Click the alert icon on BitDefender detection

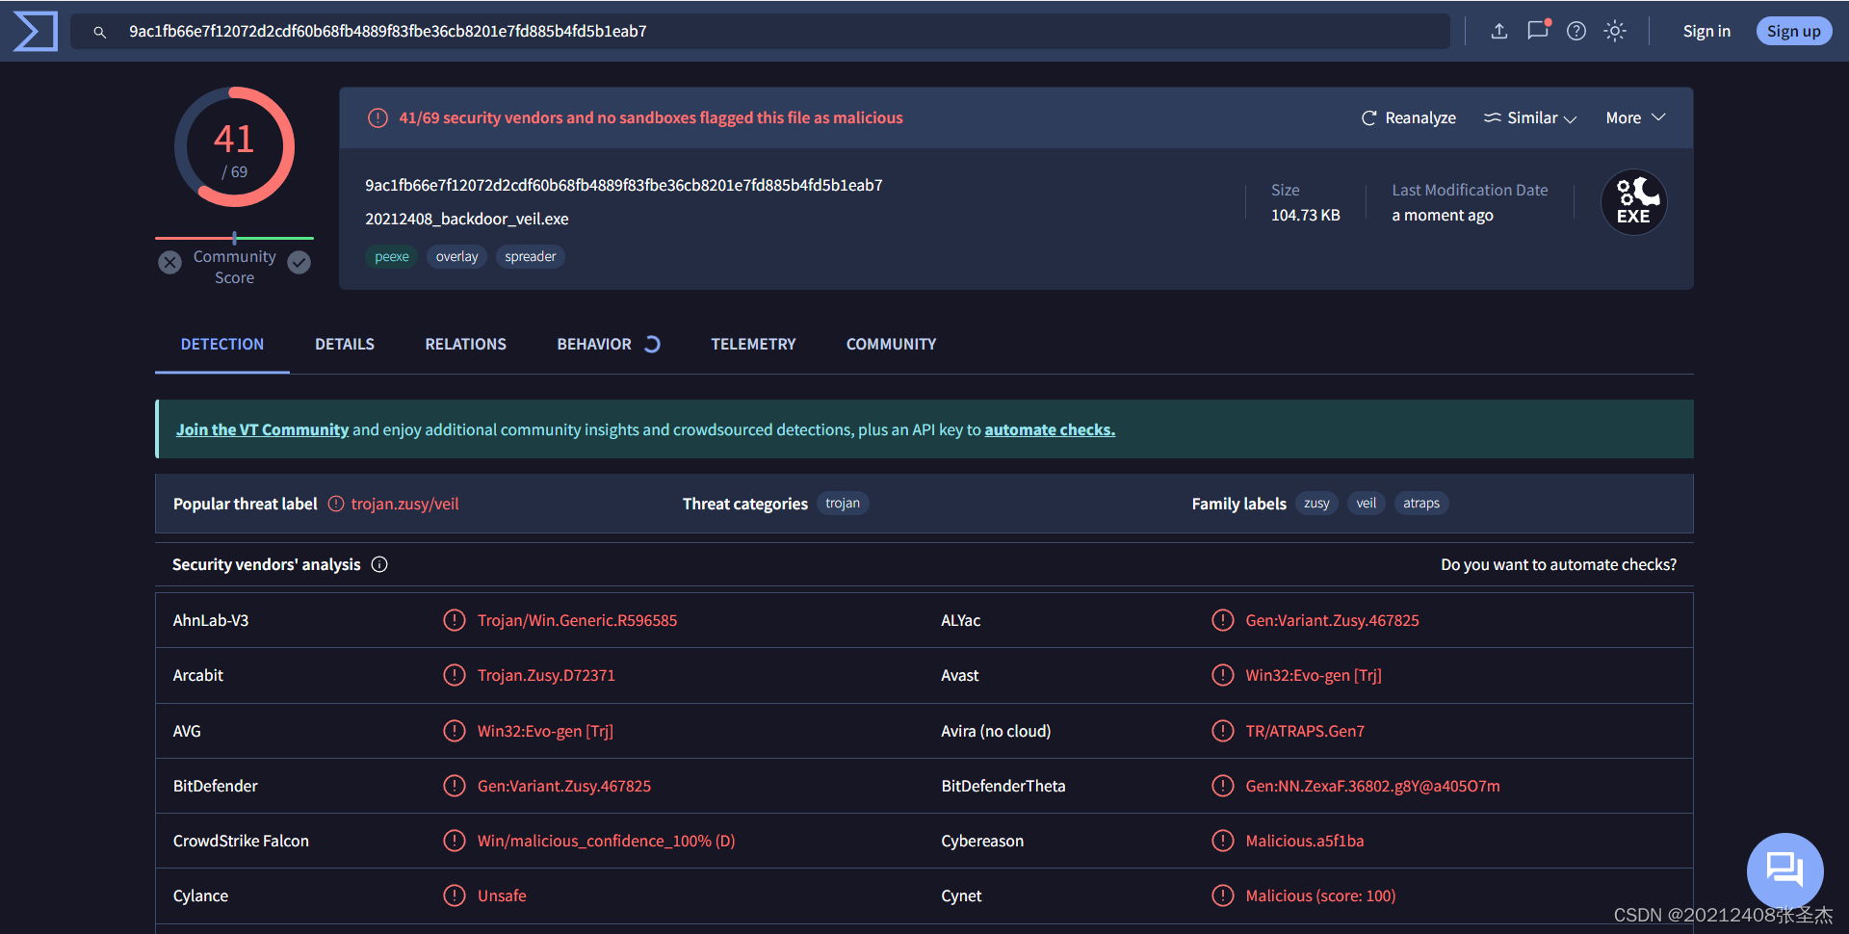click(x=455, y=786)
